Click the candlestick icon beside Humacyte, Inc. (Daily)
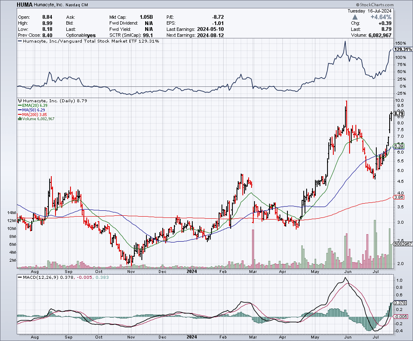Image resolution: width=413 pixels, height=341 pixels. [19, 101]
